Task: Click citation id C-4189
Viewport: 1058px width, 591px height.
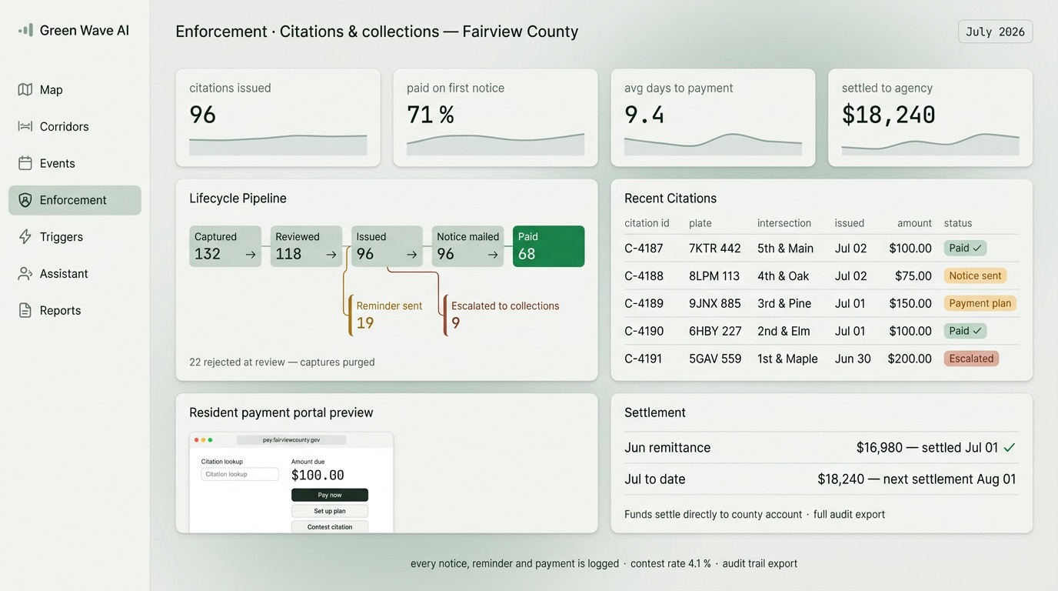Action: click(644, 303)
